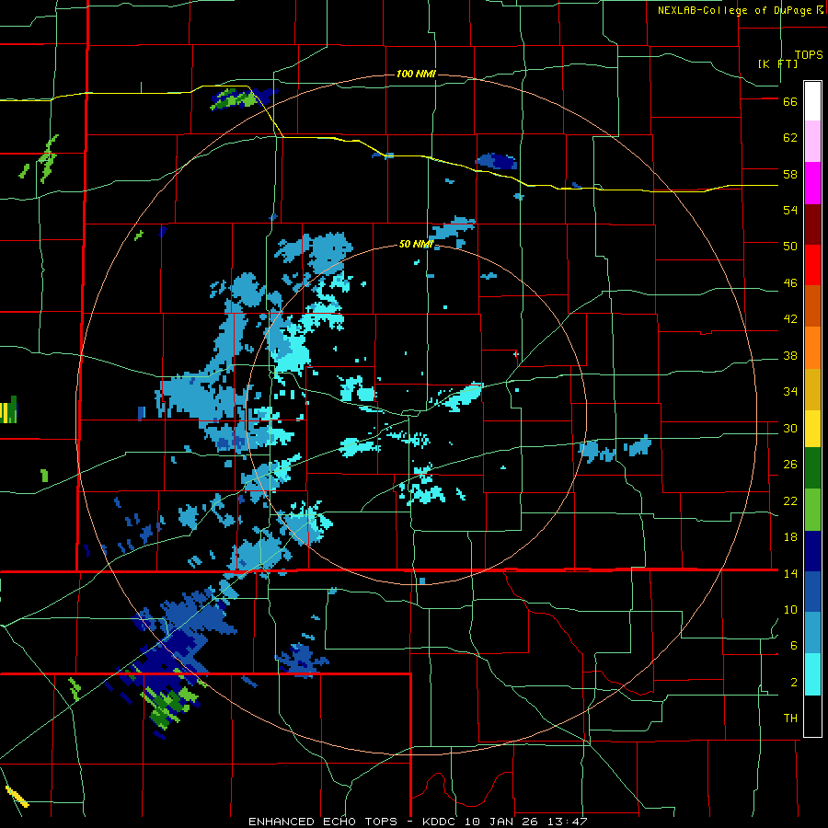Click the legend value 46
The width and height of the screenshot is (828, 828).
tap(790, 283)
